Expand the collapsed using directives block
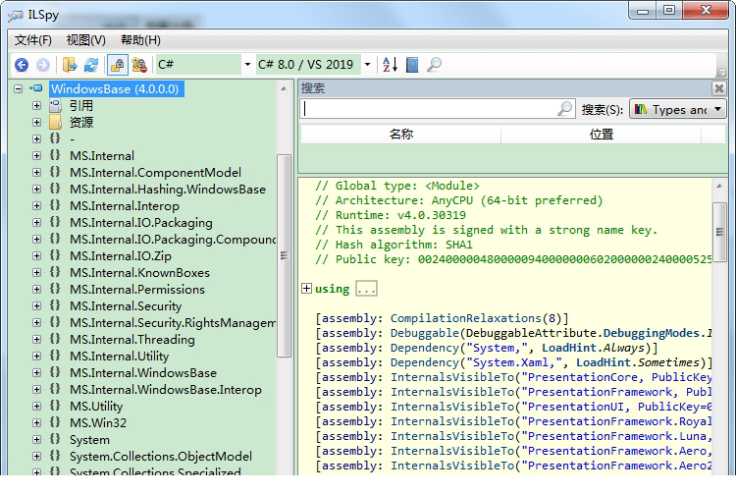Viewport: 736px width, 494px height. click(307, 289)
